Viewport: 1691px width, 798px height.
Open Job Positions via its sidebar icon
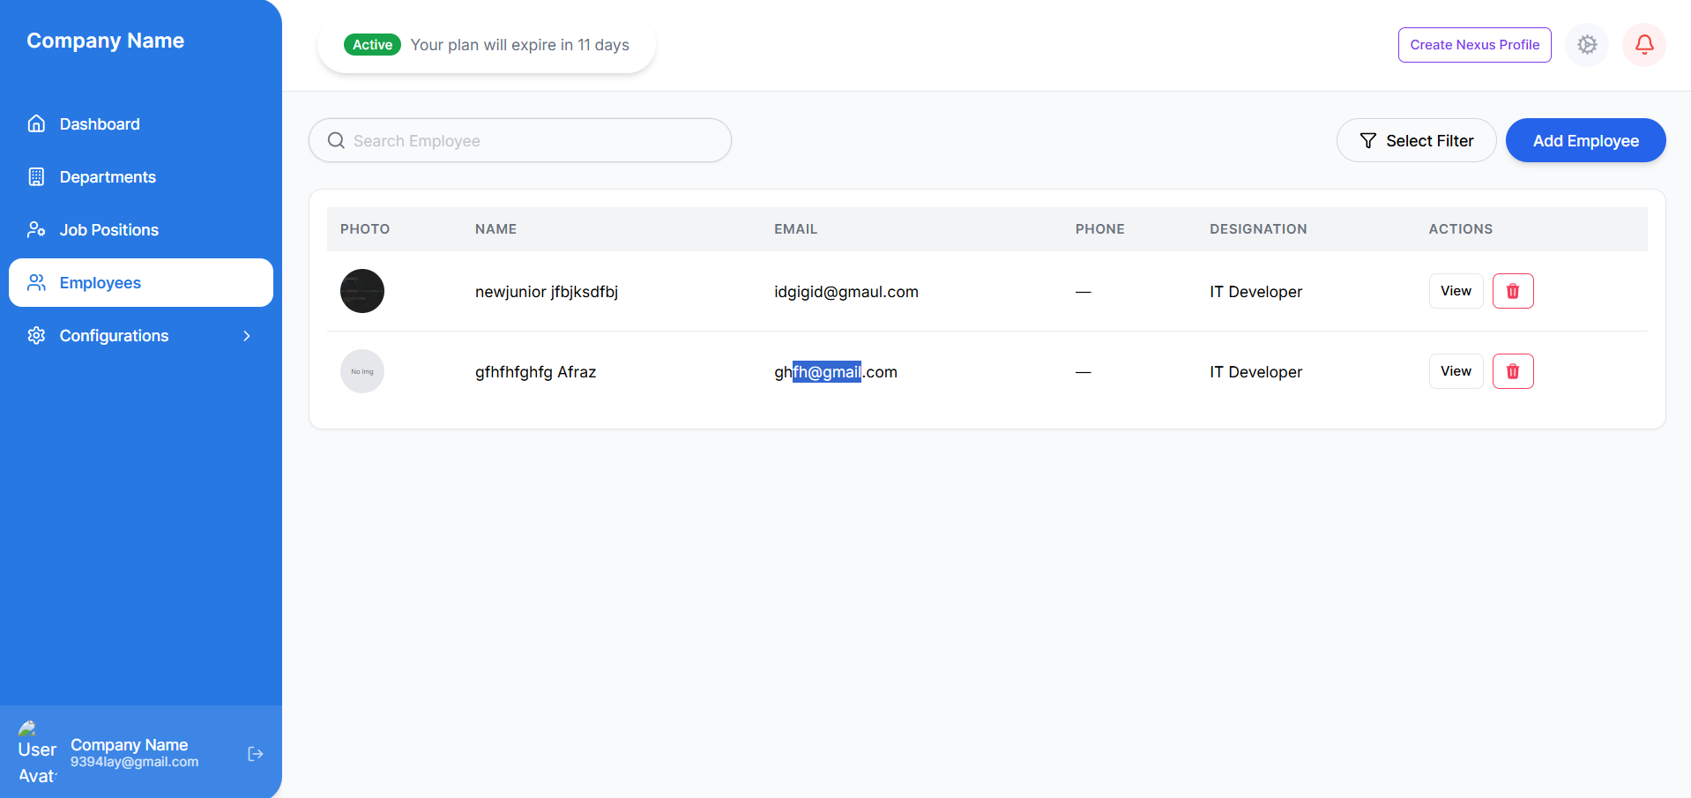[36, 229]
